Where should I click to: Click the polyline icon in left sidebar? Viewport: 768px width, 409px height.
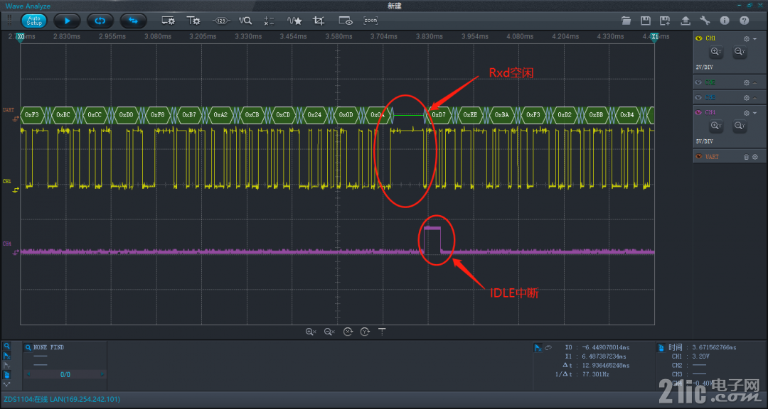click(x=7, y=384)
